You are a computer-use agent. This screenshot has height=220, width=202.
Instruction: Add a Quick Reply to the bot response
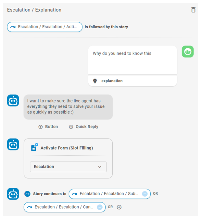click(x=83, y=127)
